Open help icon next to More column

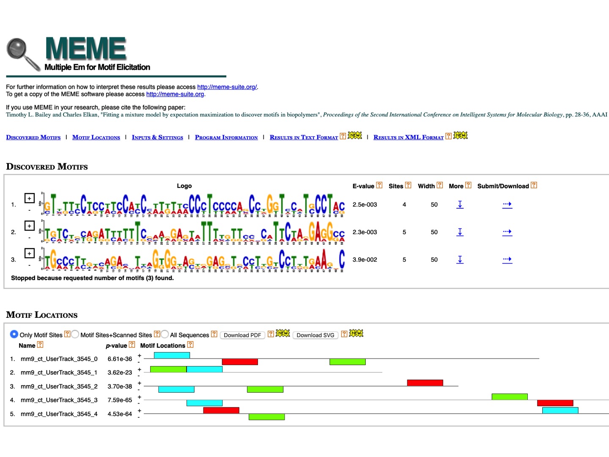468,185
